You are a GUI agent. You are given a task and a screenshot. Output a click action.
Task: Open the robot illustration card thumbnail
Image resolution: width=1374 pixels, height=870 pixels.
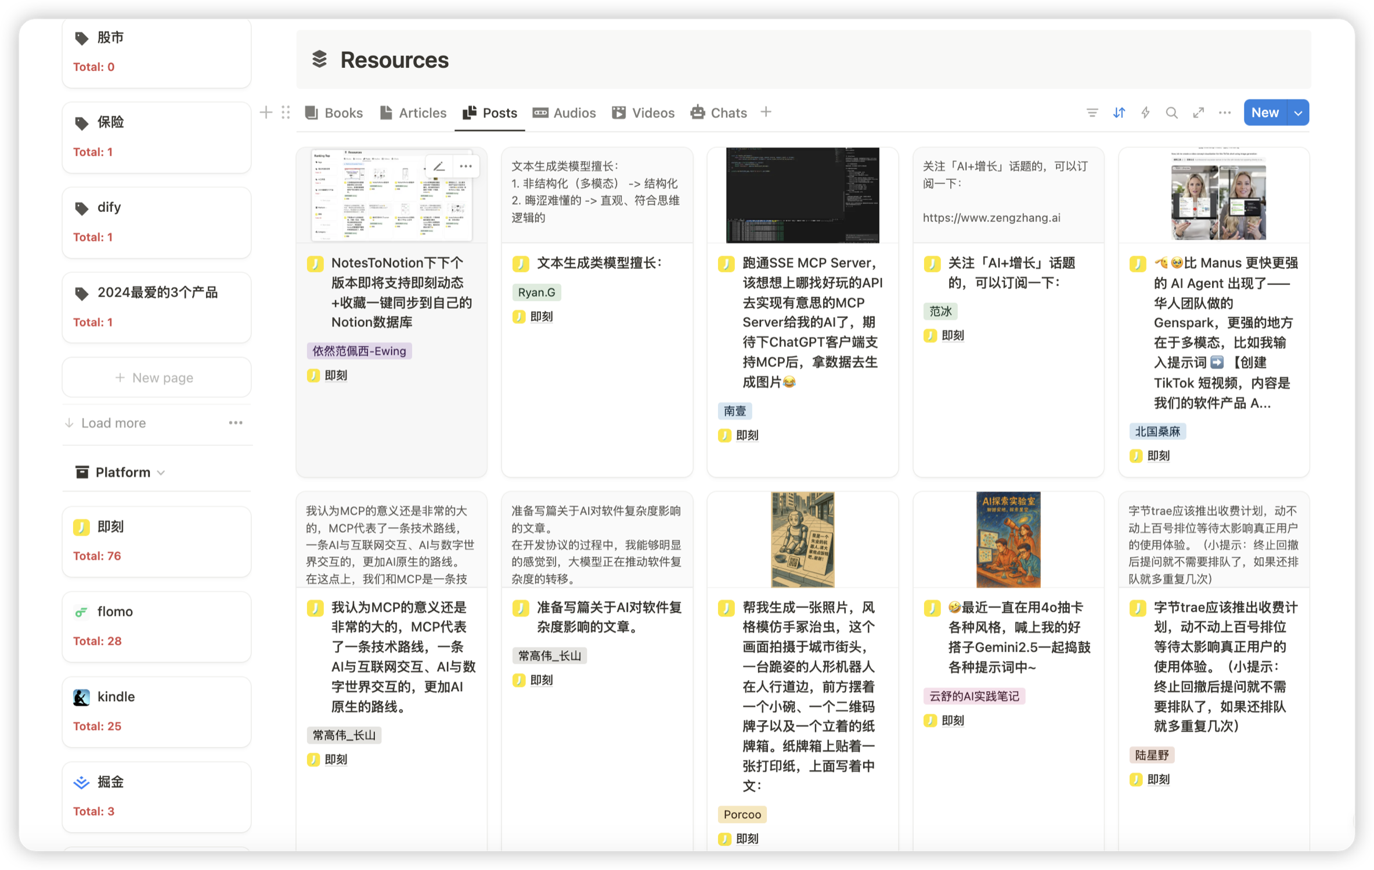[x=802, y=540]
